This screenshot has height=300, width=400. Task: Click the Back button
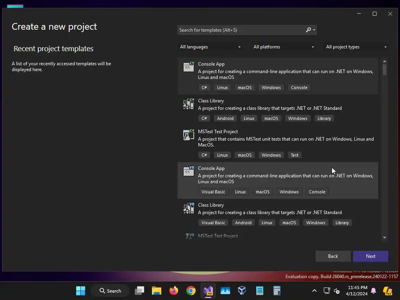333,256
